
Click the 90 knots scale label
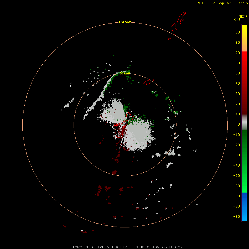(x=238, y=32)
